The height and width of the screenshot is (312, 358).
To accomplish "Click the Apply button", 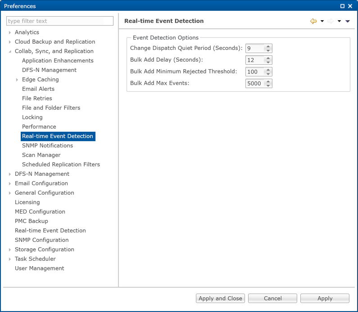I will coord(325,299).
